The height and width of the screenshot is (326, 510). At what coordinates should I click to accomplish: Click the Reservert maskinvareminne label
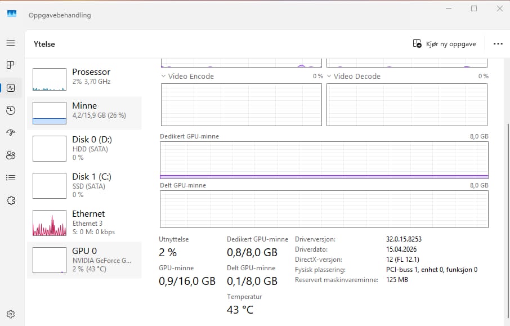tap(336, 280)
